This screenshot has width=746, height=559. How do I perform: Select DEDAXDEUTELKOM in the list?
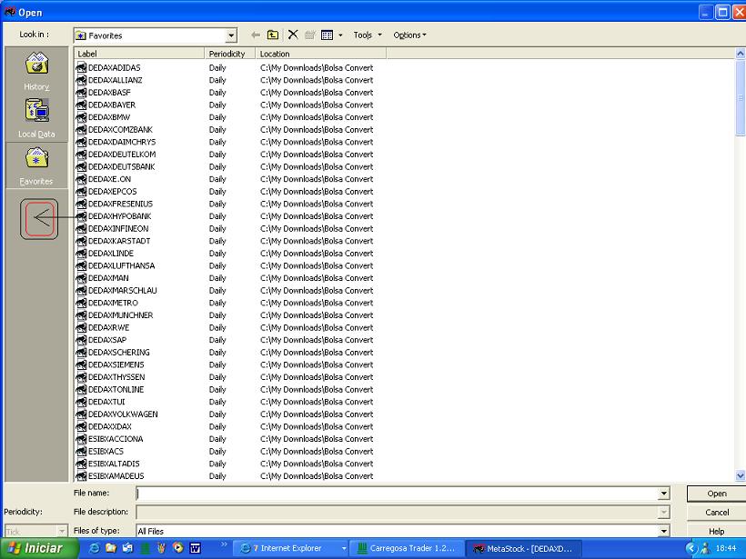coord(122,154)
